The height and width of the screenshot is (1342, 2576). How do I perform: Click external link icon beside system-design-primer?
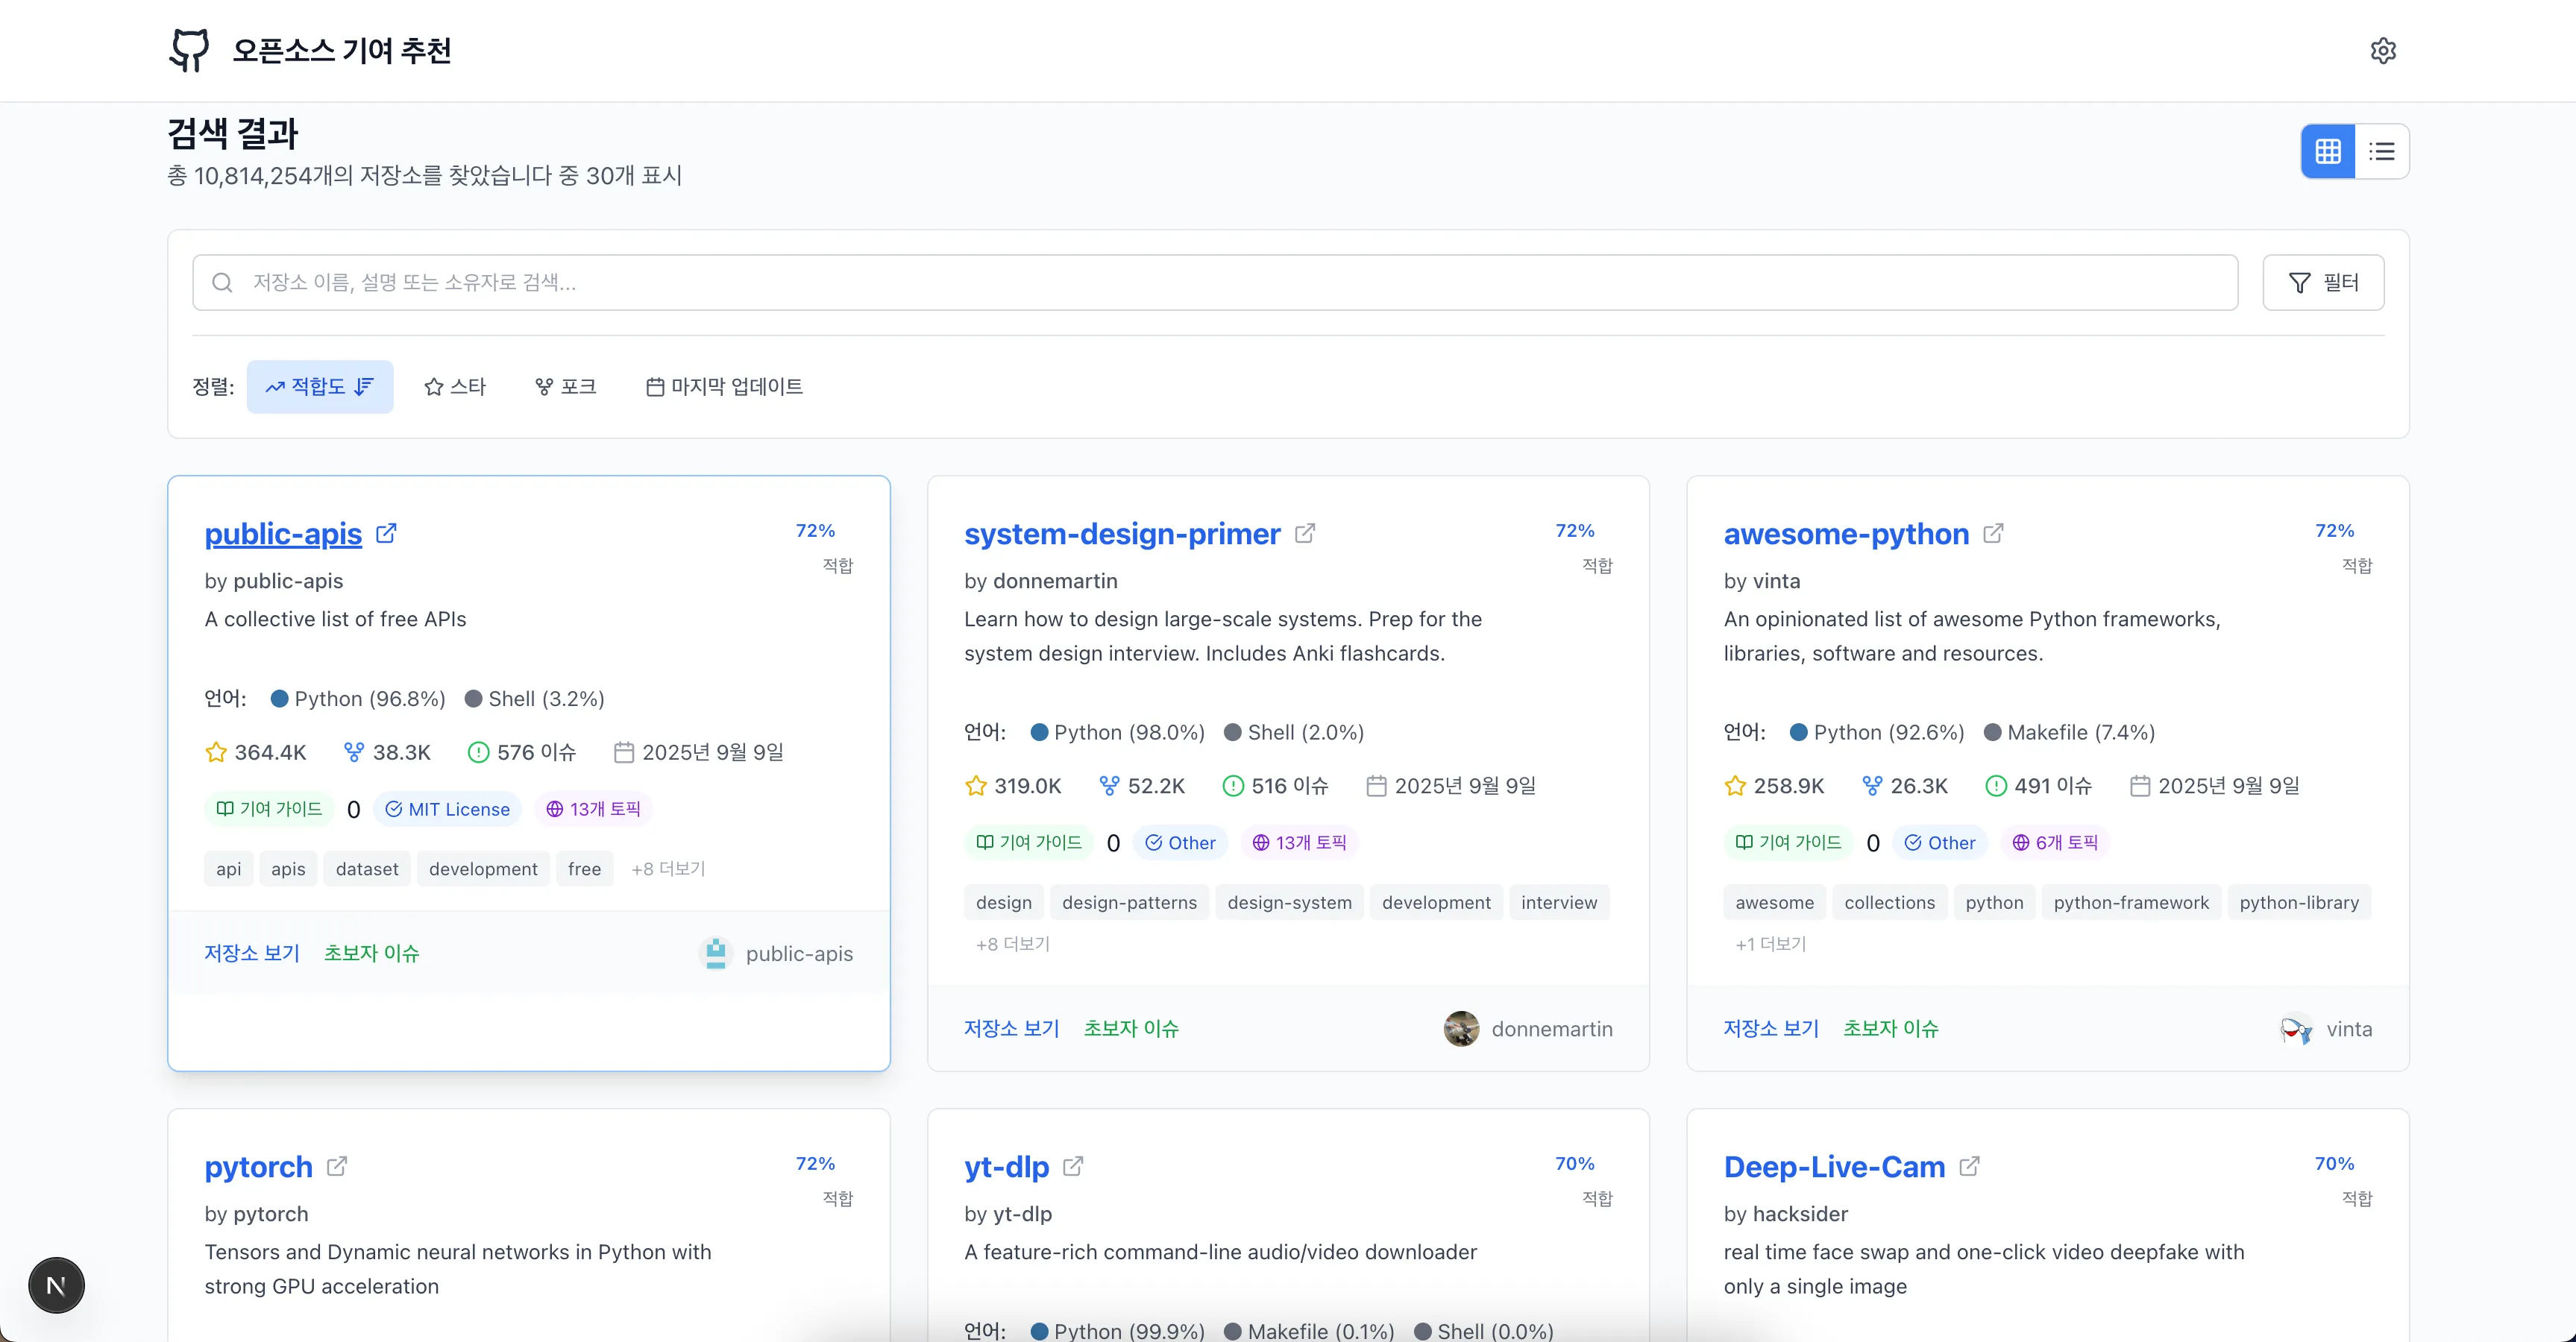click(x=1305, y=533)
